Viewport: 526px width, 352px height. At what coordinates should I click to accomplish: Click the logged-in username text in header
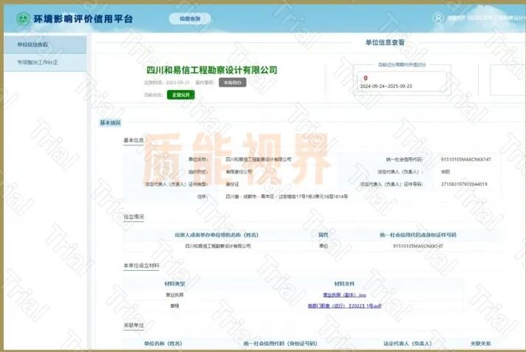coord(488,18)
